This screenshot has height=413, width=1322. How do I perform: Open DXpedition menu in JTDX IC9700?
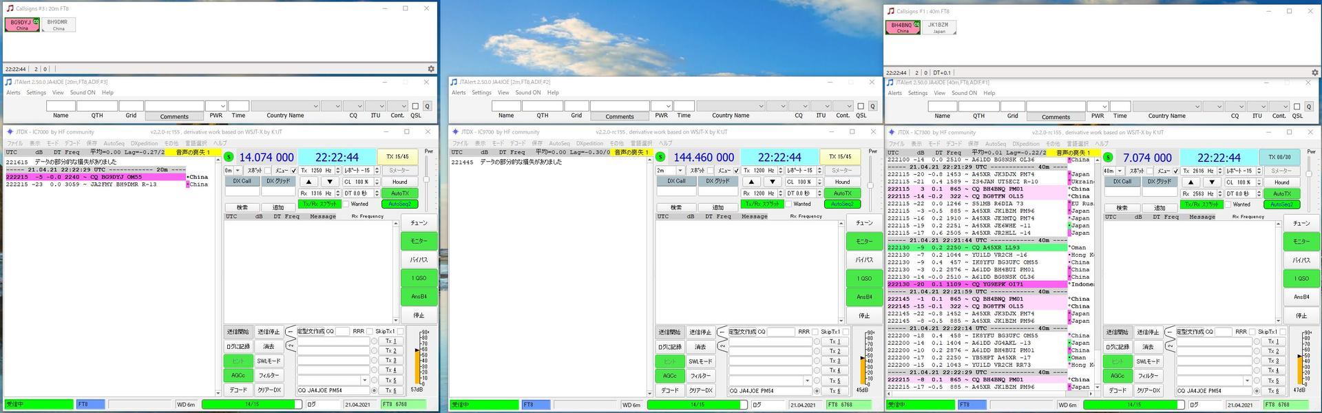point(589,143)
